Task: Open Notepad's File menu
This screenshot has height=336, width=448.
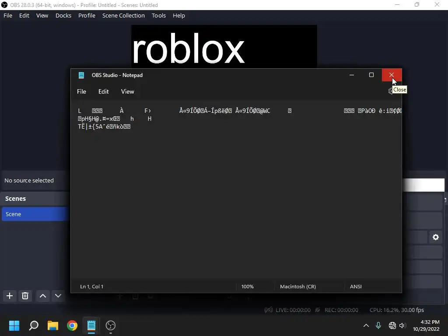Action: pos(81,91)
